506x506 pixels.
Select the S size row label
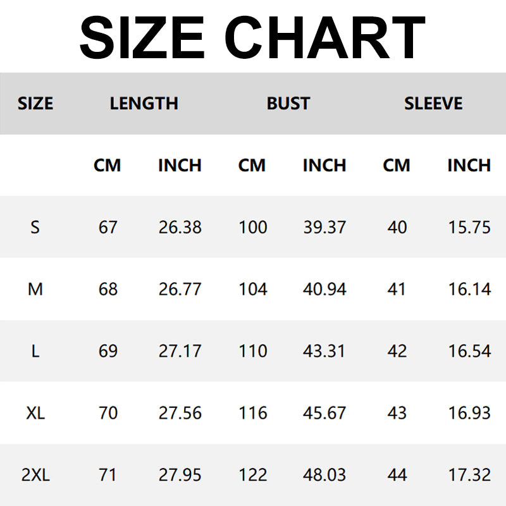(x=35, y=227)
